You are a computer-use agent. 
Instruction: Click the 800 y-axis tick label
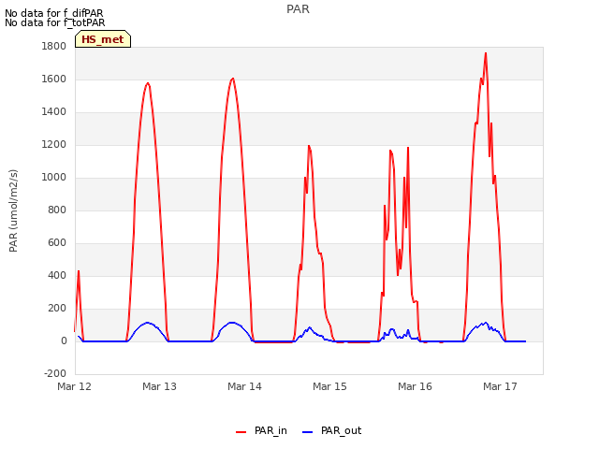57,210
